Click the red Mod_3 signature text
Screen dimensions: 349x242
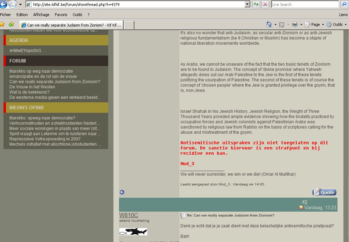tap(187, 164)
